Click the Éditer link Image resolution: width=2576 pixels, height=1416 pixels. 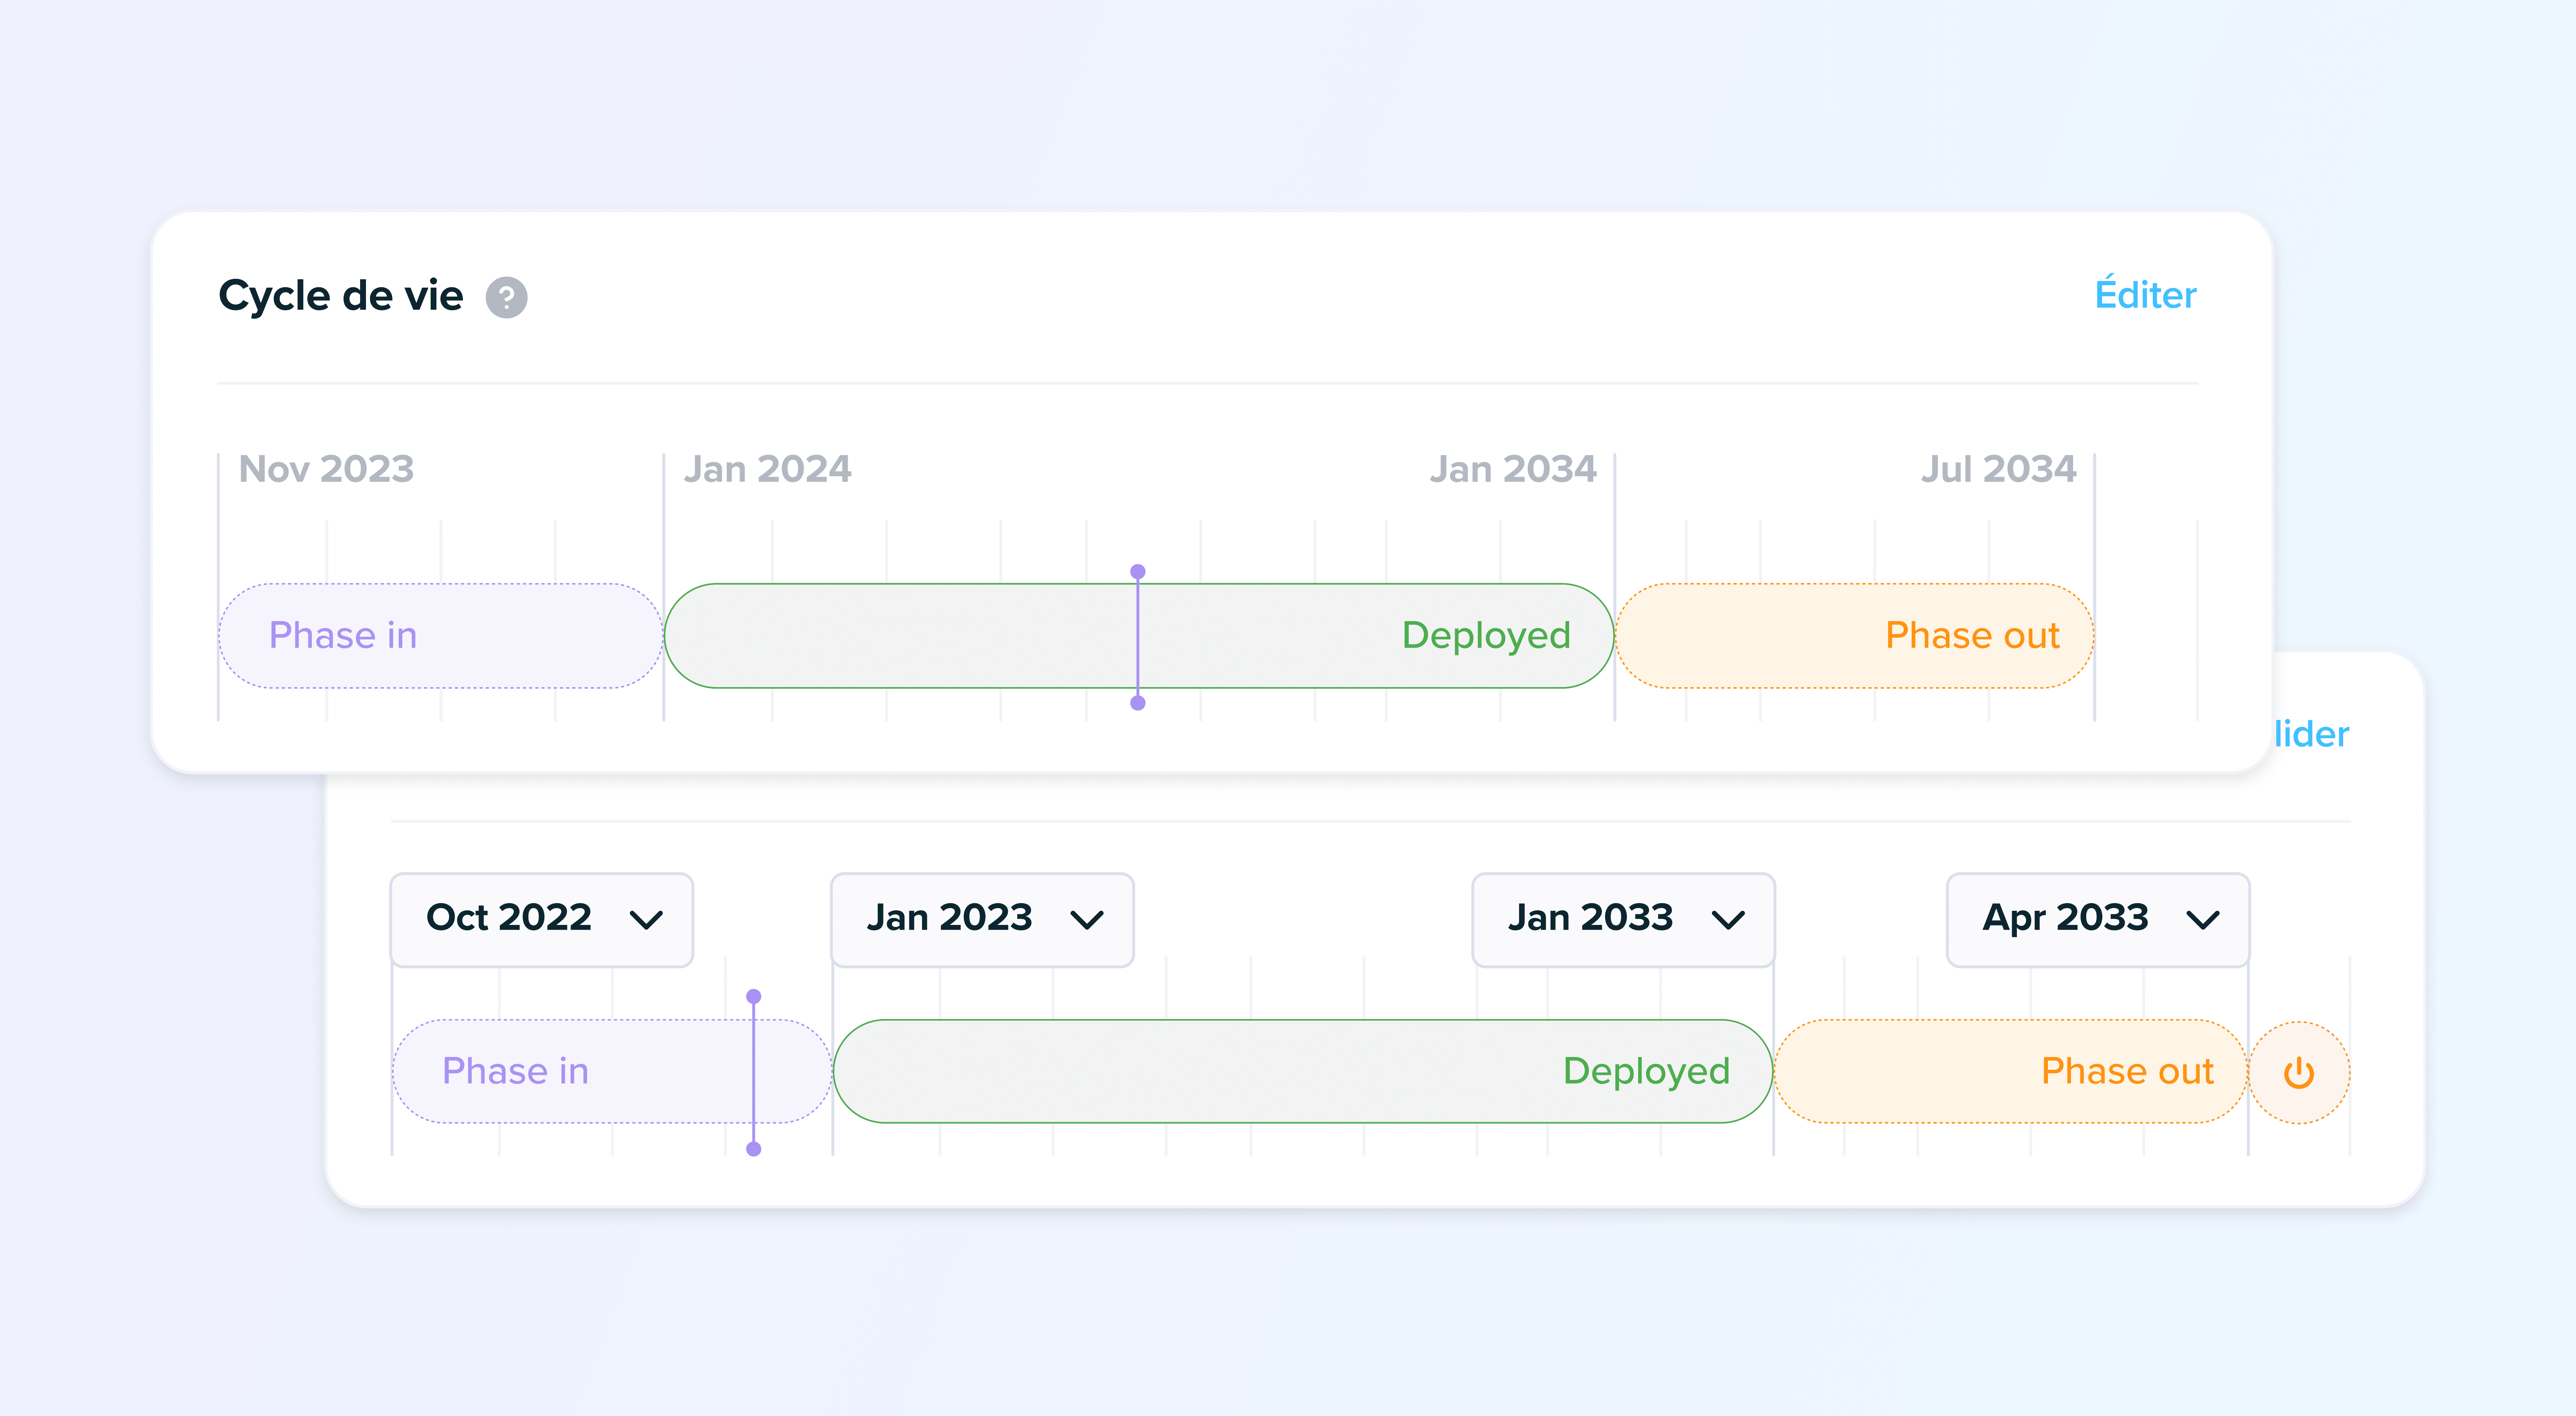pyautogui.click(x=2145, y=295)
